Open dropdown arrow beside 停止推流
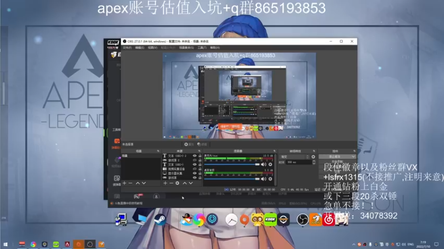444x249 pixels. click(353, 157)
